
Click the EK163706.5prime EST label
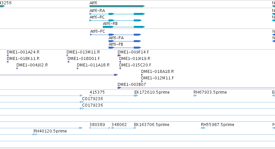coord(152,125)
